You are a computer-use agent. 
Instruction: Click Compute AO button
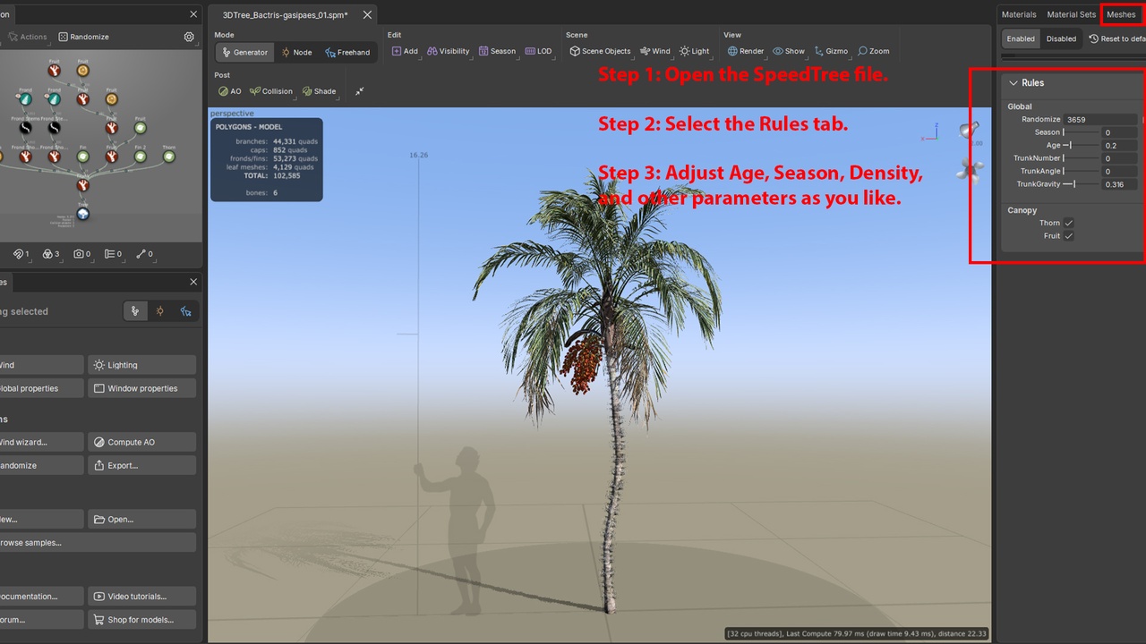point(141,442)
